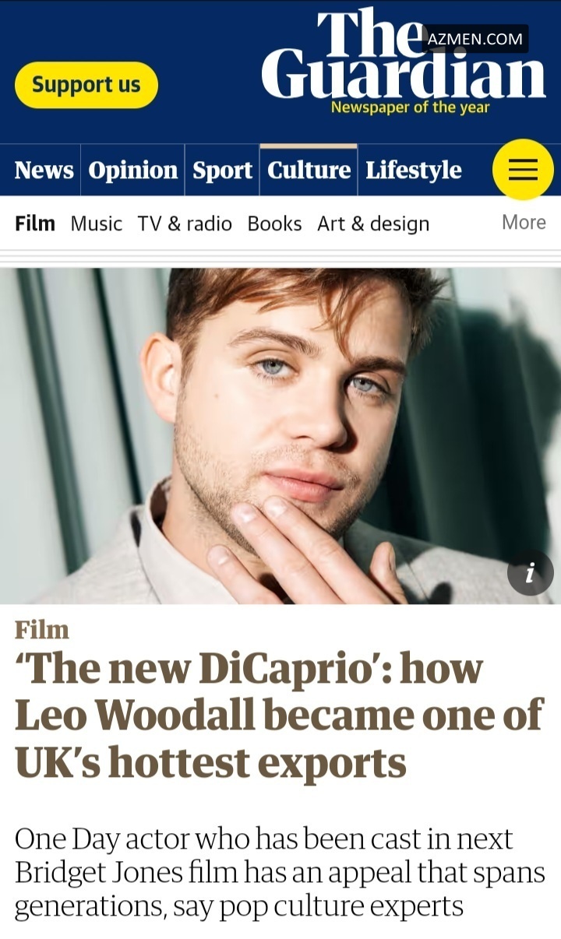Choose Art & design subsection
Screen dimensions: 561x939
(x=373, y=223)
